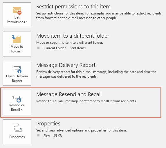Click the '45 KB' size value

click(x=57, y=136)
